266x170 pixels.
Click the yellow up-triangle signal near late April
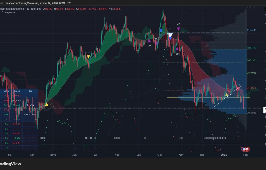46,104
